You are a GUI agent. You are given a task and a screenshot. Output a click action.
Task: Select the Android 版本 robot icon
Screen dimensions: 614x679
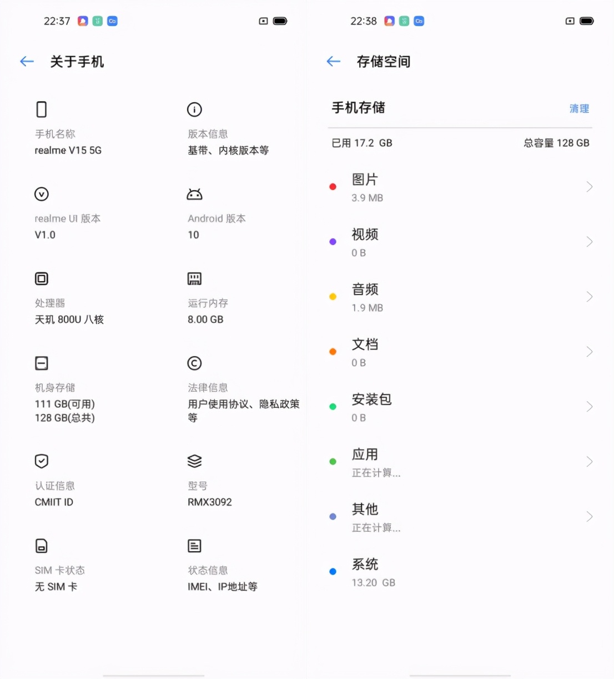(194, 194)
